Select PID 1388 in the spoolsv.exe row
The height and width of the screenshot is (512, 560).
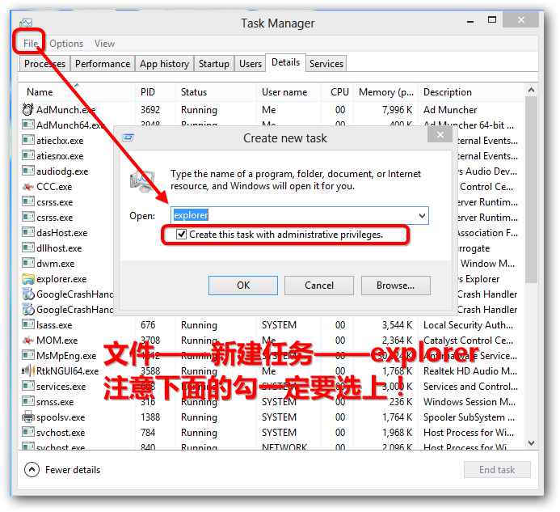pyautogui.click(x=150, y=417)
